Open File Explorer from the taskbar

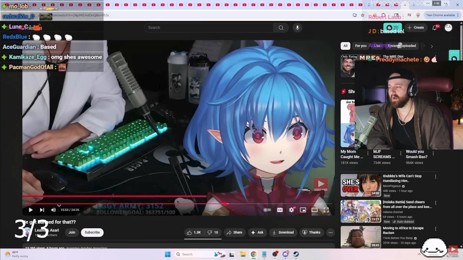243,254
